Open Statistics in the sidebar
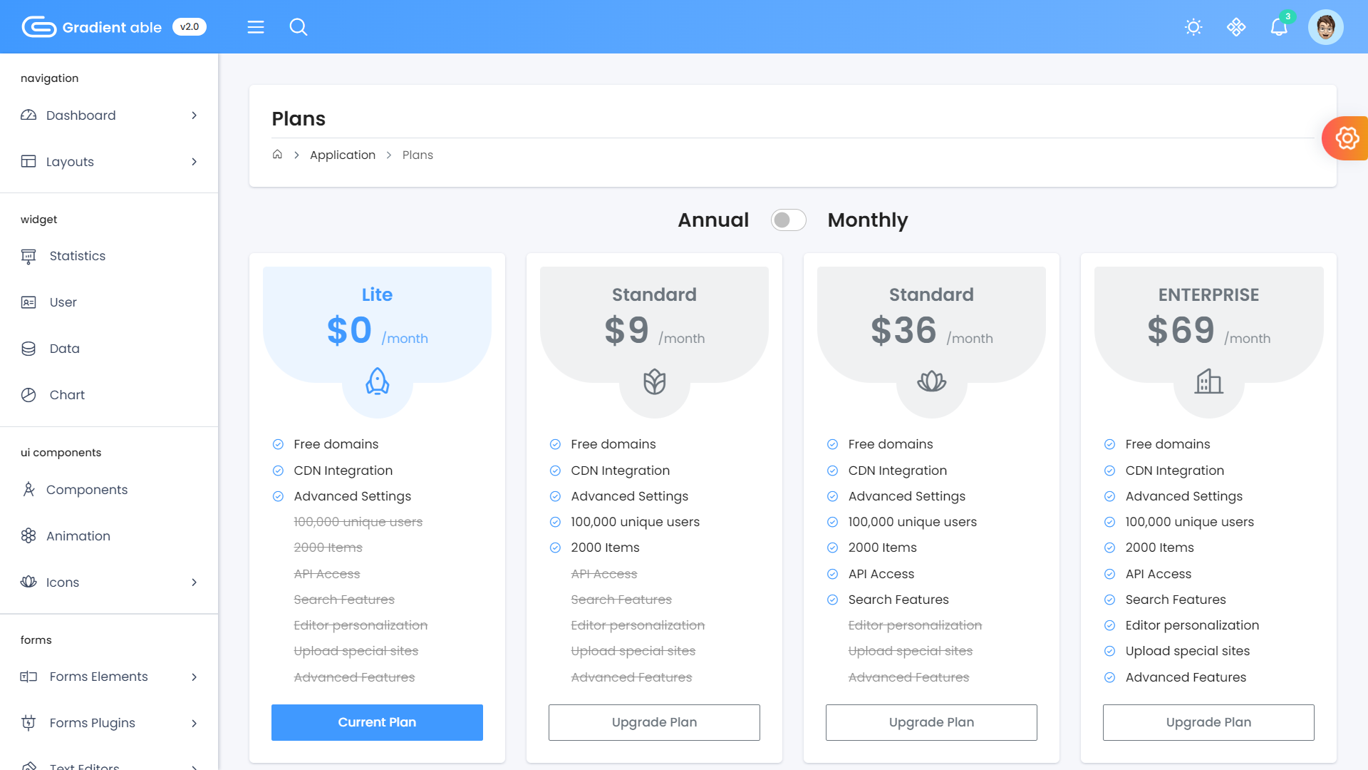1368x770 pixels. 78,256
